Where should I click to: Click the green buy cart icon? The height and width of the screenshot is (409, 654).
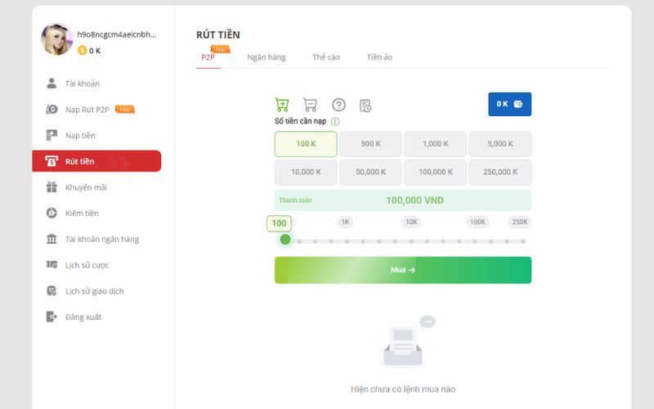(282, 105)
